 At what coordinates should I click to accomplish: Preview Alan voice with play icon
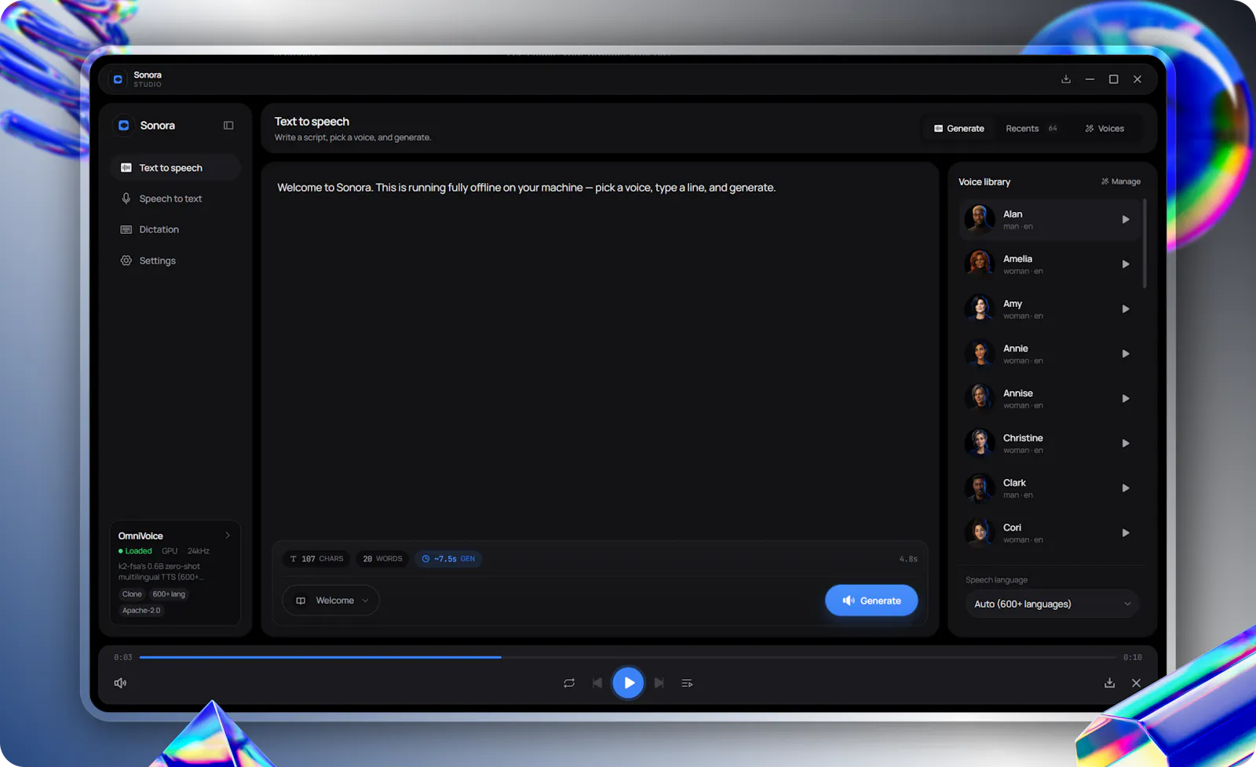pos(1126,220)
